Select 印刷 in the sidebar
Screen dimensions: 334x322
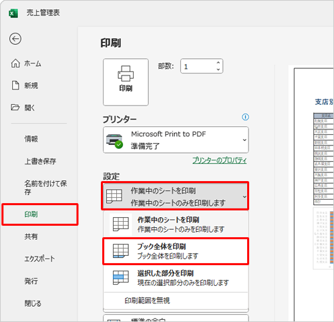[40, 214]
